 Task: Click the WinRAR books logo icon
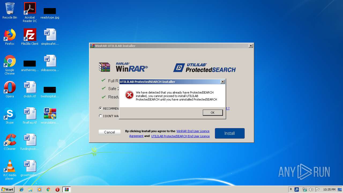pyautogui.click(x=105, y=67)
